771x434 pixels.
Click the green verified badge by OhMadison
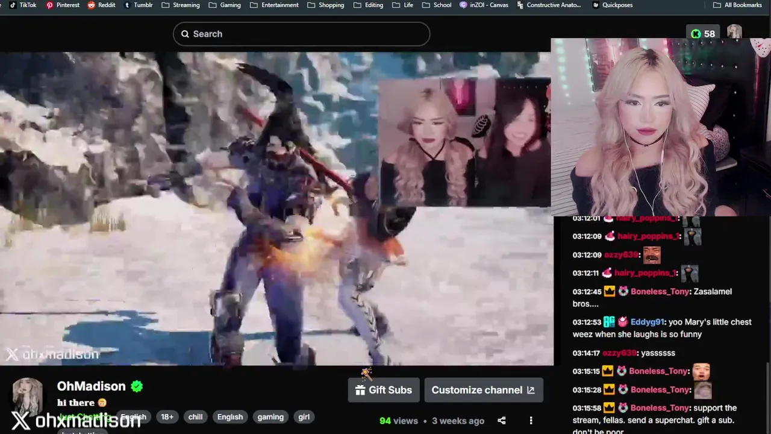(x=137, y=386)
